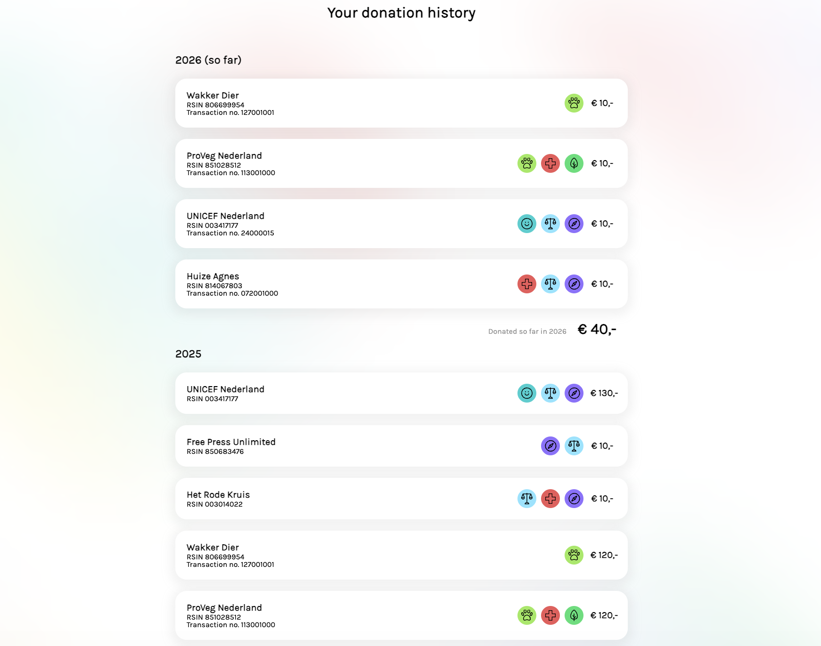This screenshot has width=821, height=646.
Task: Click the leaf icon on 2025 ProVeg Nederland row
Action: 574,615
